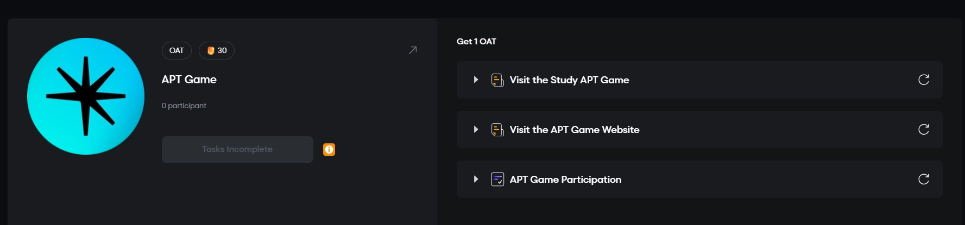Click the APT Game star logo thumbnail

[86, 96]
